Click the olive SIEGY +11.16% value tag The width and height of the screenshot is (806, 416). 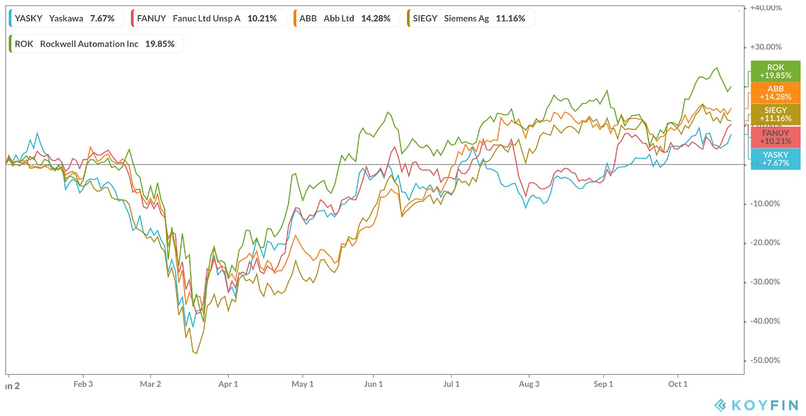tap(775, 115)
